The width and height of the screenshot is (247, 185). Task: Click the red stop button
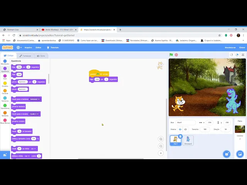pos(176,55)
